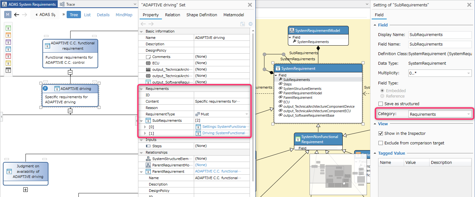Enable the Save as structured checkbox

pos(381,104)
